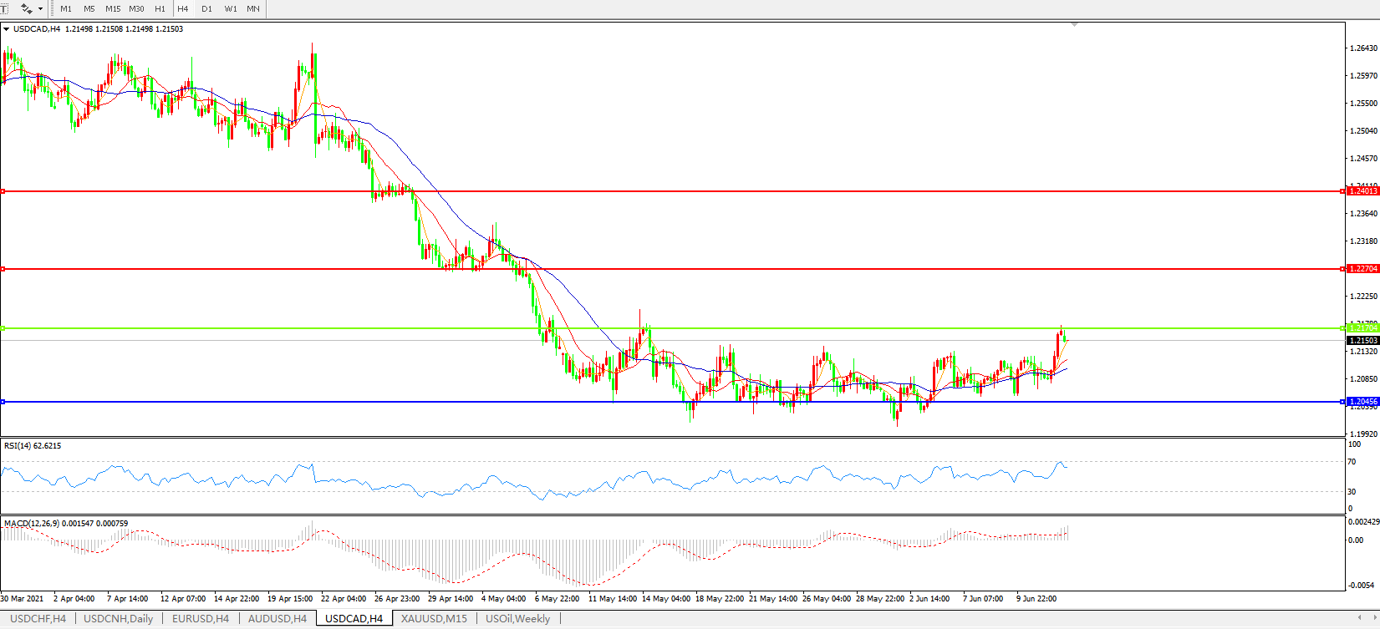Click the chart shift marker triangle

[1074, 25]
